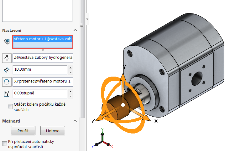The image size is (235, 151).
Task: Click the view orientation triad in corner
Action: (x=102, y=140)
